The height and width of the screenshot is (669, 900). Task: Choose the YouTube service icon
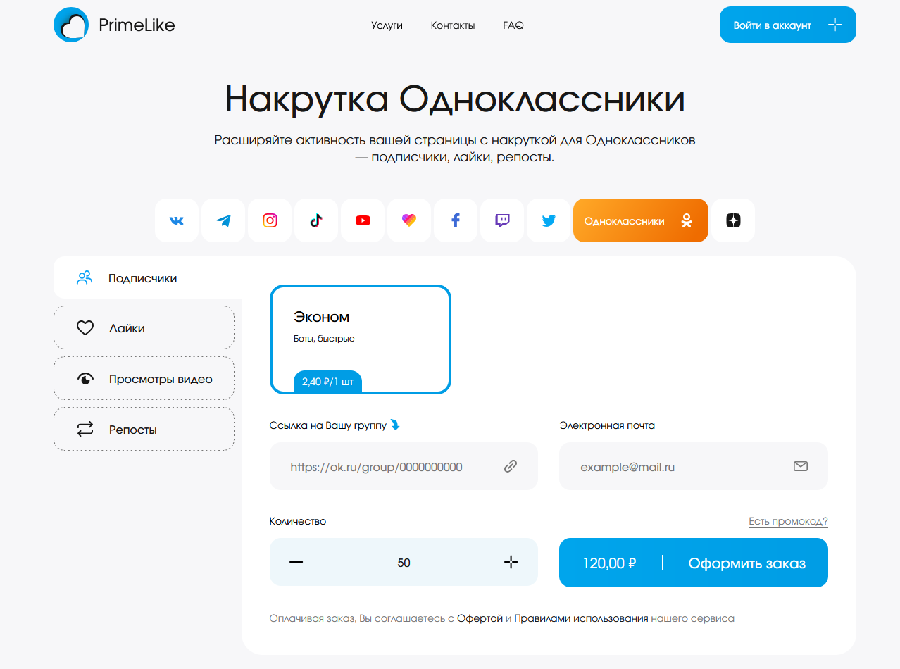[363, 220]
